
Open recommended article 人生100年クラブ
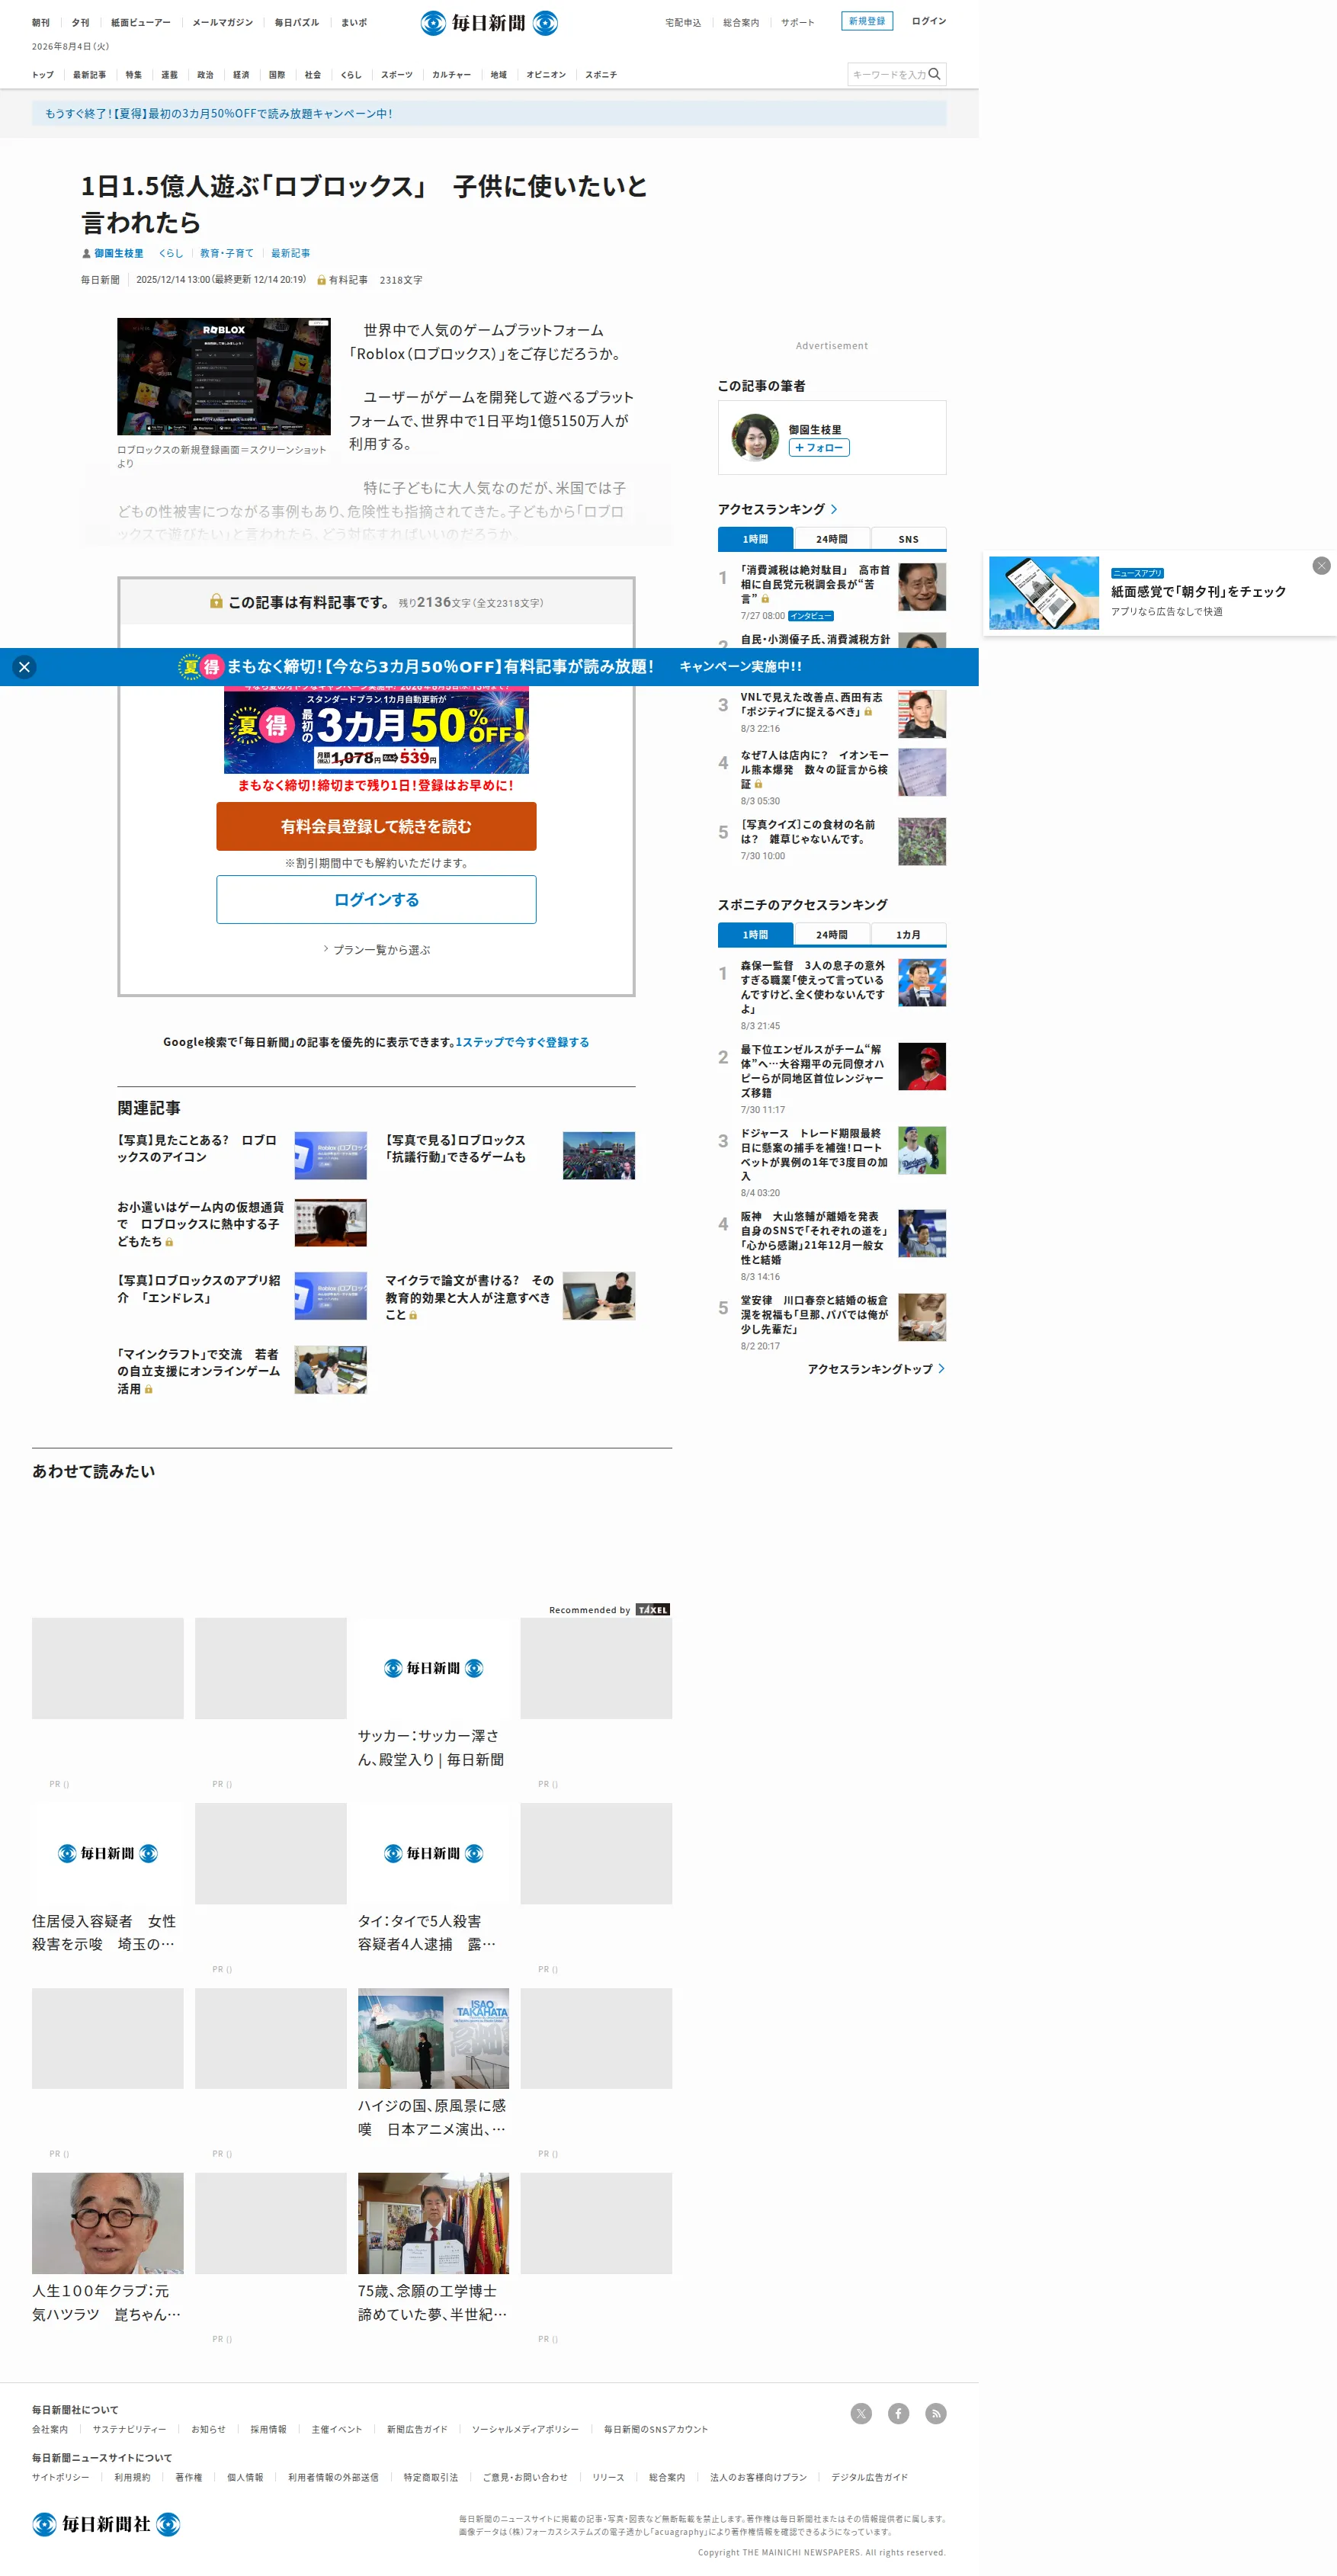coord(108,2303)
